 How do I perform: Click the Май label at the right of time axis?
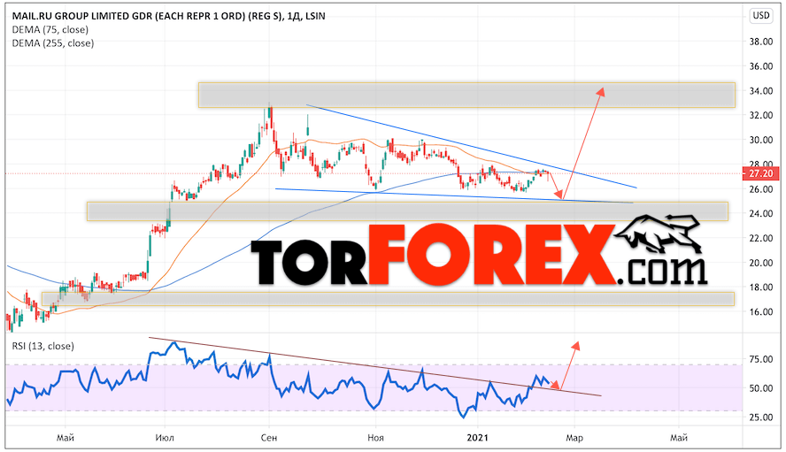click(x=679, y=438)
